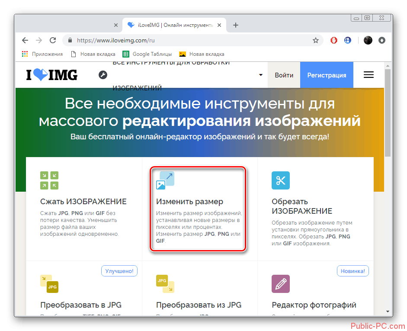The image size is (407, 331).
Task: Click the scrollbar down arrow
Action: 388,311
